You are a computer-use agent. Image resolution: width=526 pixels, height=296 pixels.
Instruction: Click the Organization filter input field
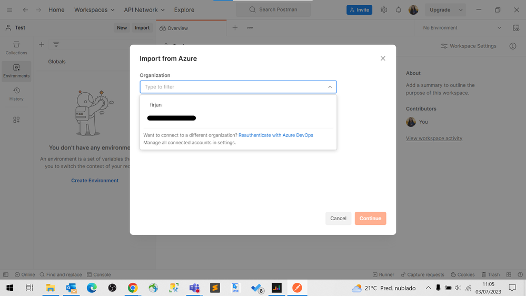tap(238, 86)
